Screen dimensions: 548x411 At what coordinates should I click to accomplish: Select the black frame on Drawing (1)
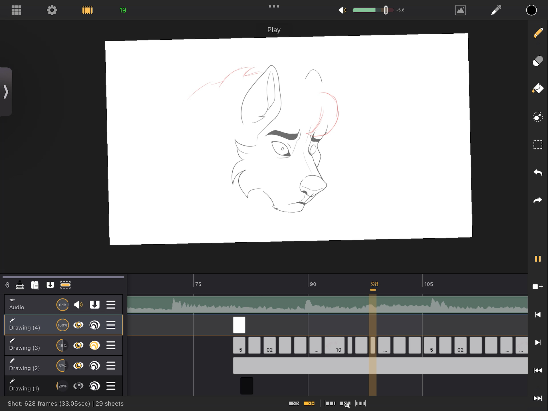[x=247, y=386]
